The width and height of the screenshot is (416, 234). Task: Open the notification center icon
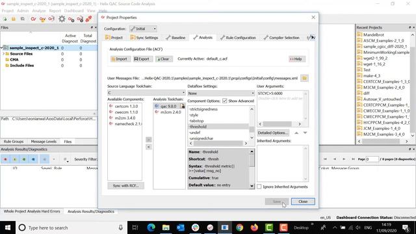point(406,227)
